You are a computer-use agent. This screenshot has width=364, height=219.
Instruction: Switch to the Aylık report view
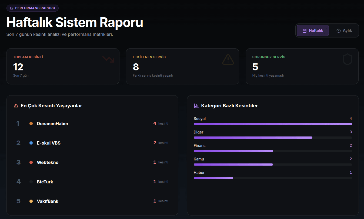[x=344, y=30]
